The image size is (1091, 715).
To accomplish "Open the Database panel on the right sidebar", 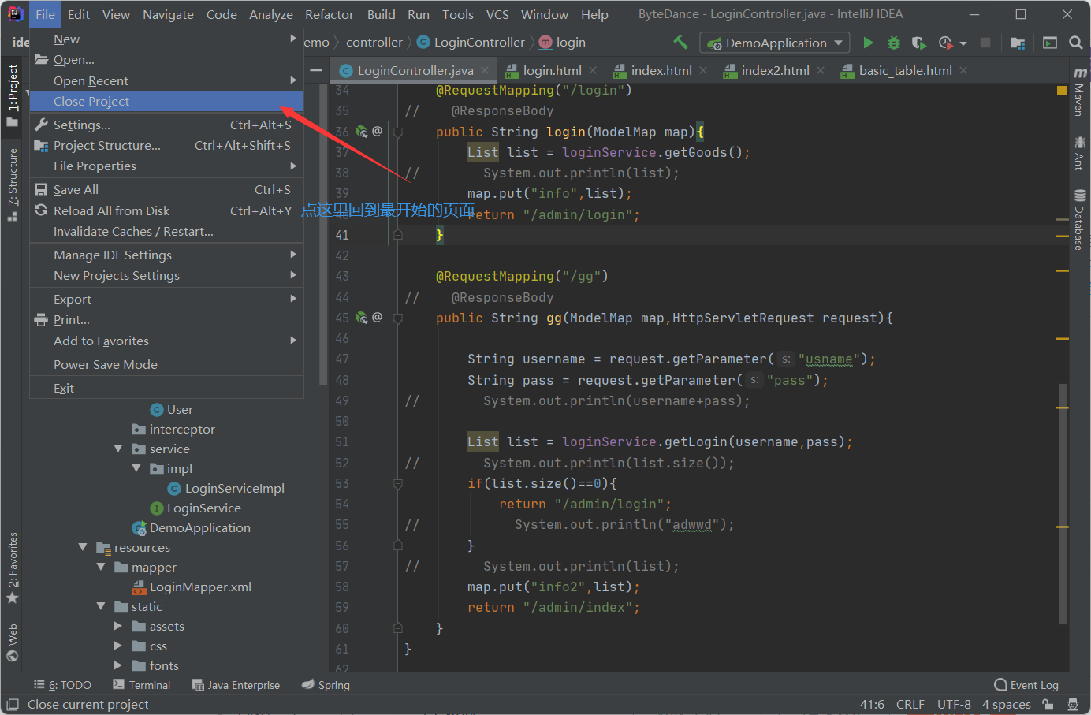I will [1078, 225].
